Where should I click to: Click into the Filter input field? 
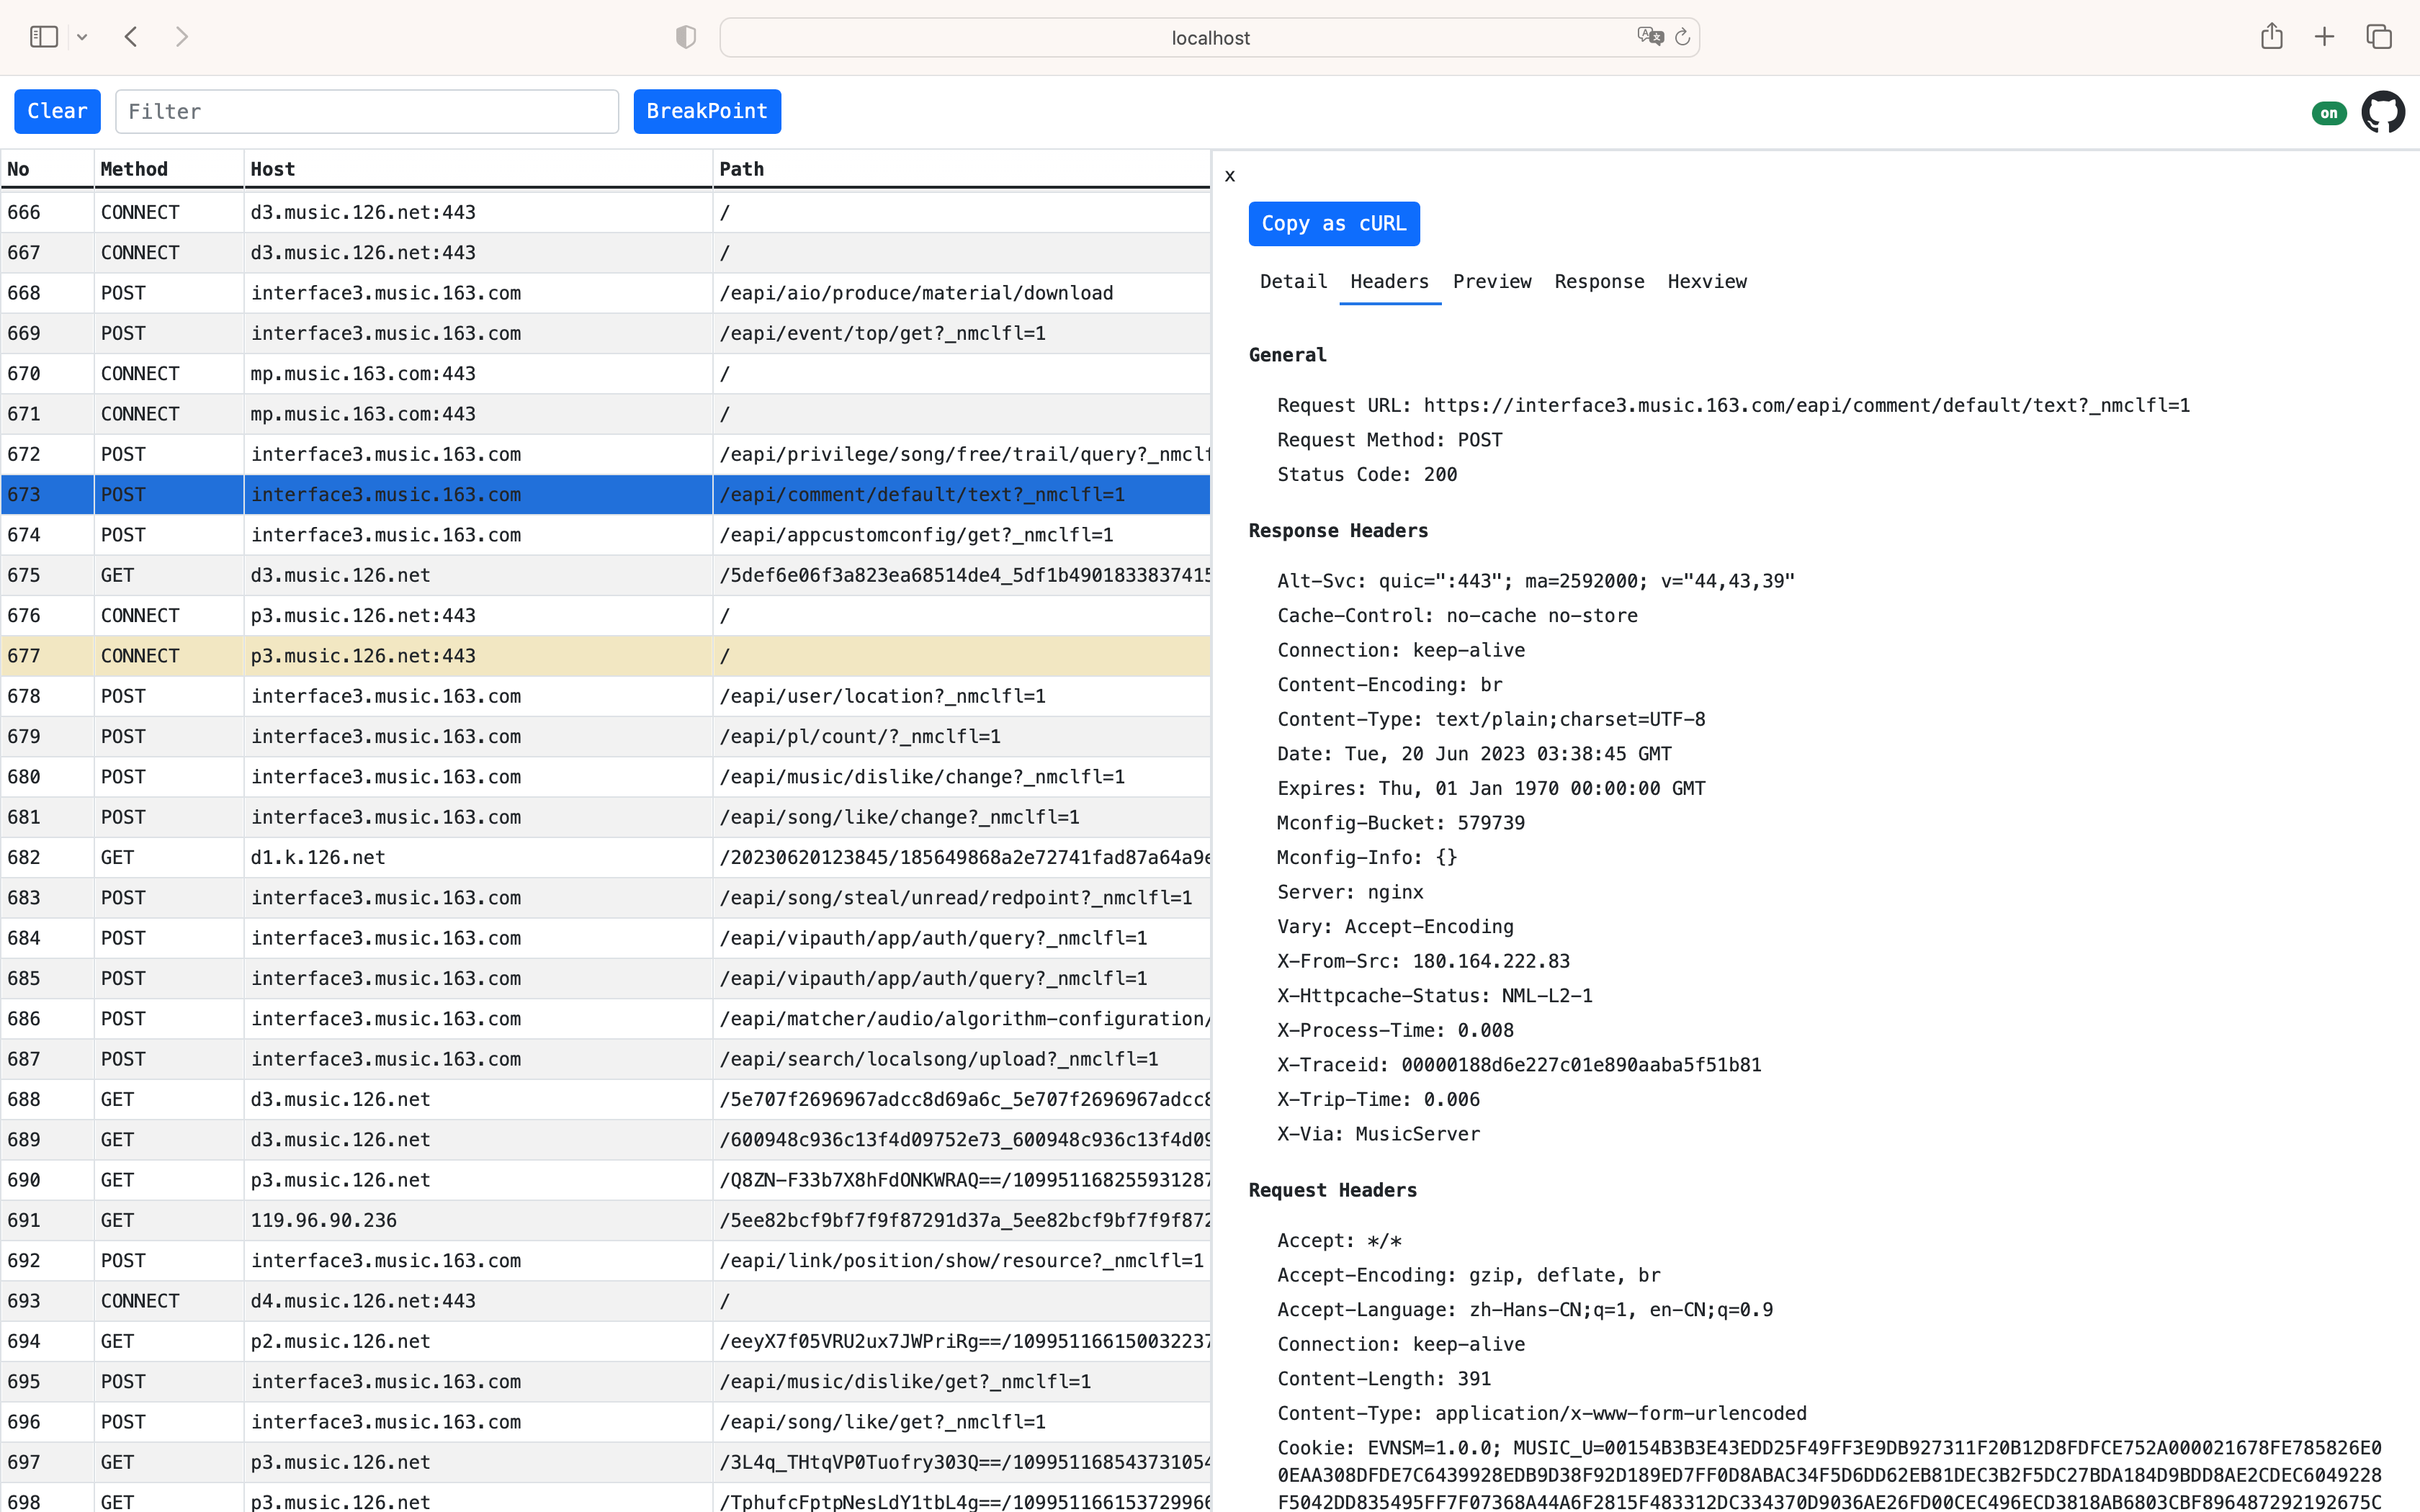[366, 111]
